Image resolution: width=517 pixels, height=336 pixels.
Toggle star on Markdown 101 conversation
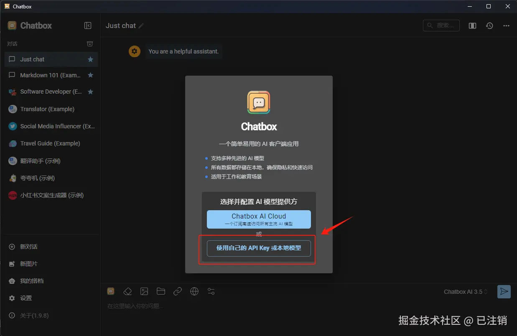[90, 75]
